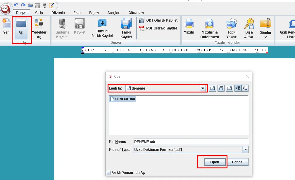Image resolution: width=295 pixels, height=180 pixels.
Task: Expand the Gönder dropdown arrow
Action: pos(265,37)
